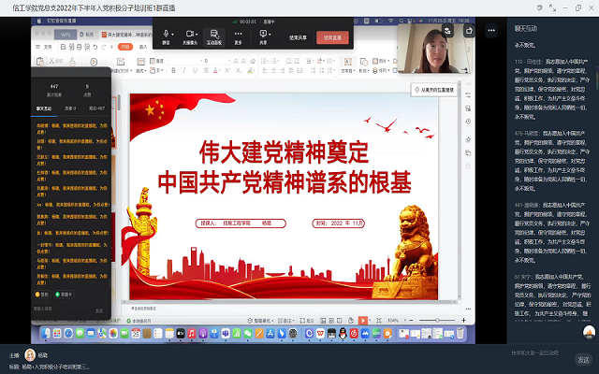Viewport: 599px width, 374px height.
Task: Open the live viewer three-dots more menu
Action: 491,30
